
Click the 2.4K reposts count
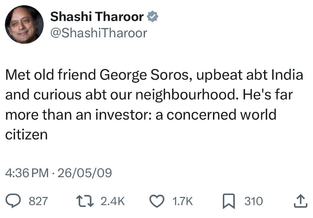[x=113, y=202]
